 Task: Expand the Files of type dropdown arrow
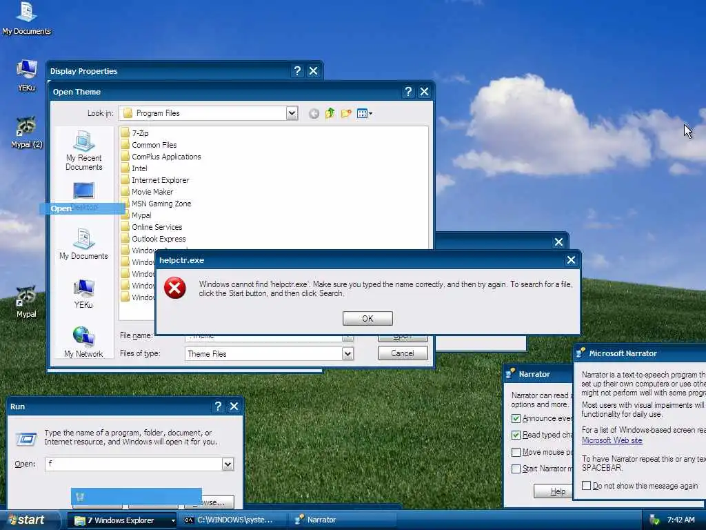pyautogui.click(x=347, y=354)
